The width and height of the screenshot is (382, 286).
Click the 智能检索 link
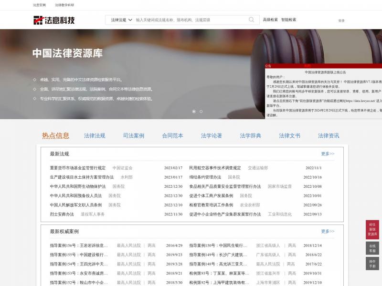point(288,20)
